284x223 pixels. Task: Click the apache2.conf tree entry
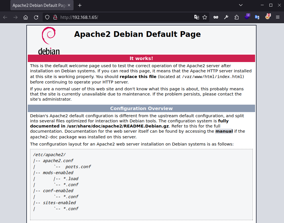coord(58,161)
